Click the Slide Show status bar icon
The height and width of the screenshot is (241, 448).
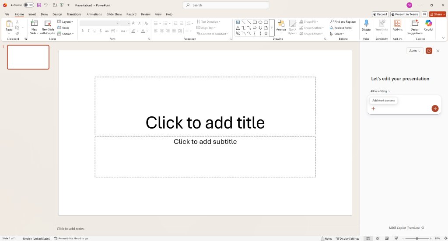pos(396,238)
